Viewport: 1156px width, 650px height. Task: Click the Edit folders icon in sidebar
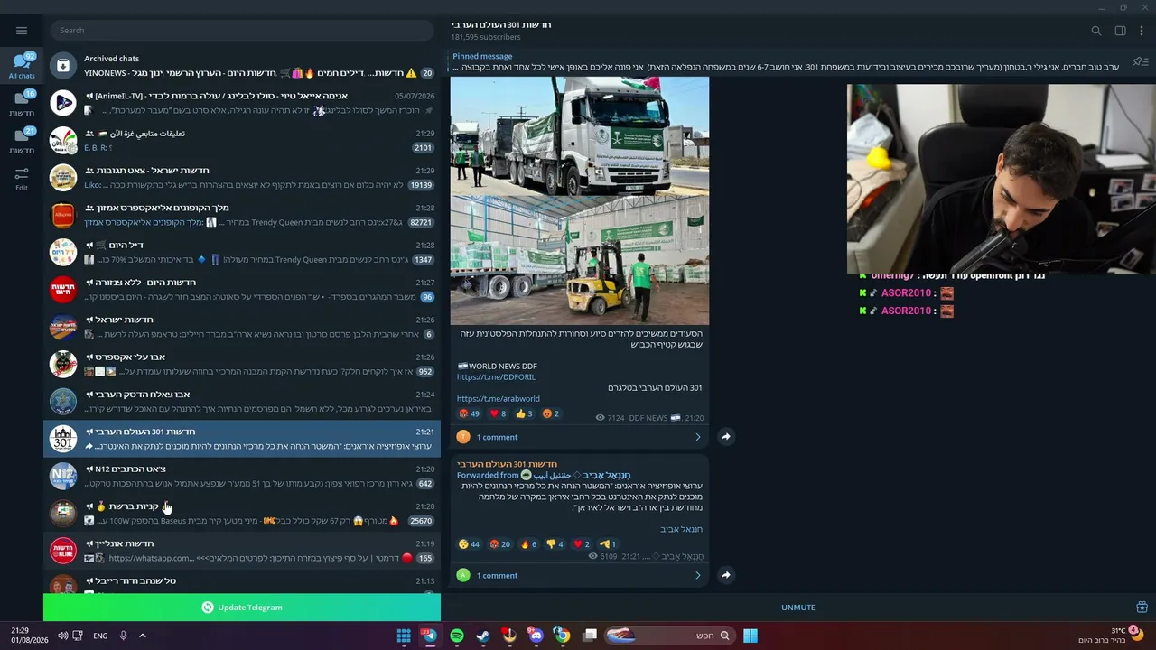(22, 178)
